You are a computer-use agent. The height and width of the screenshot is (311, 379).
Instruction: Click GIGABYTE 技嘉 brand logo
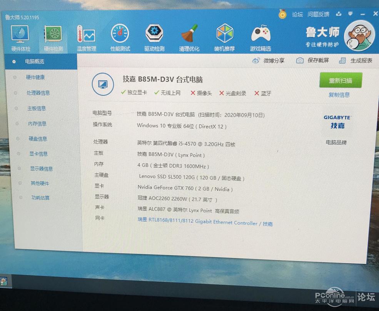click(337, 122)
